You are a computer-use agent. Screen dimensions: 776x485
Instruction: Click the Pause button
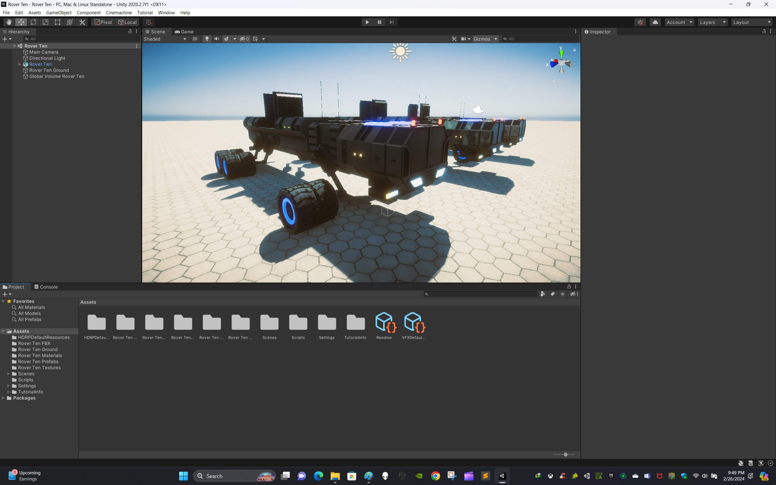pos(379,22)
